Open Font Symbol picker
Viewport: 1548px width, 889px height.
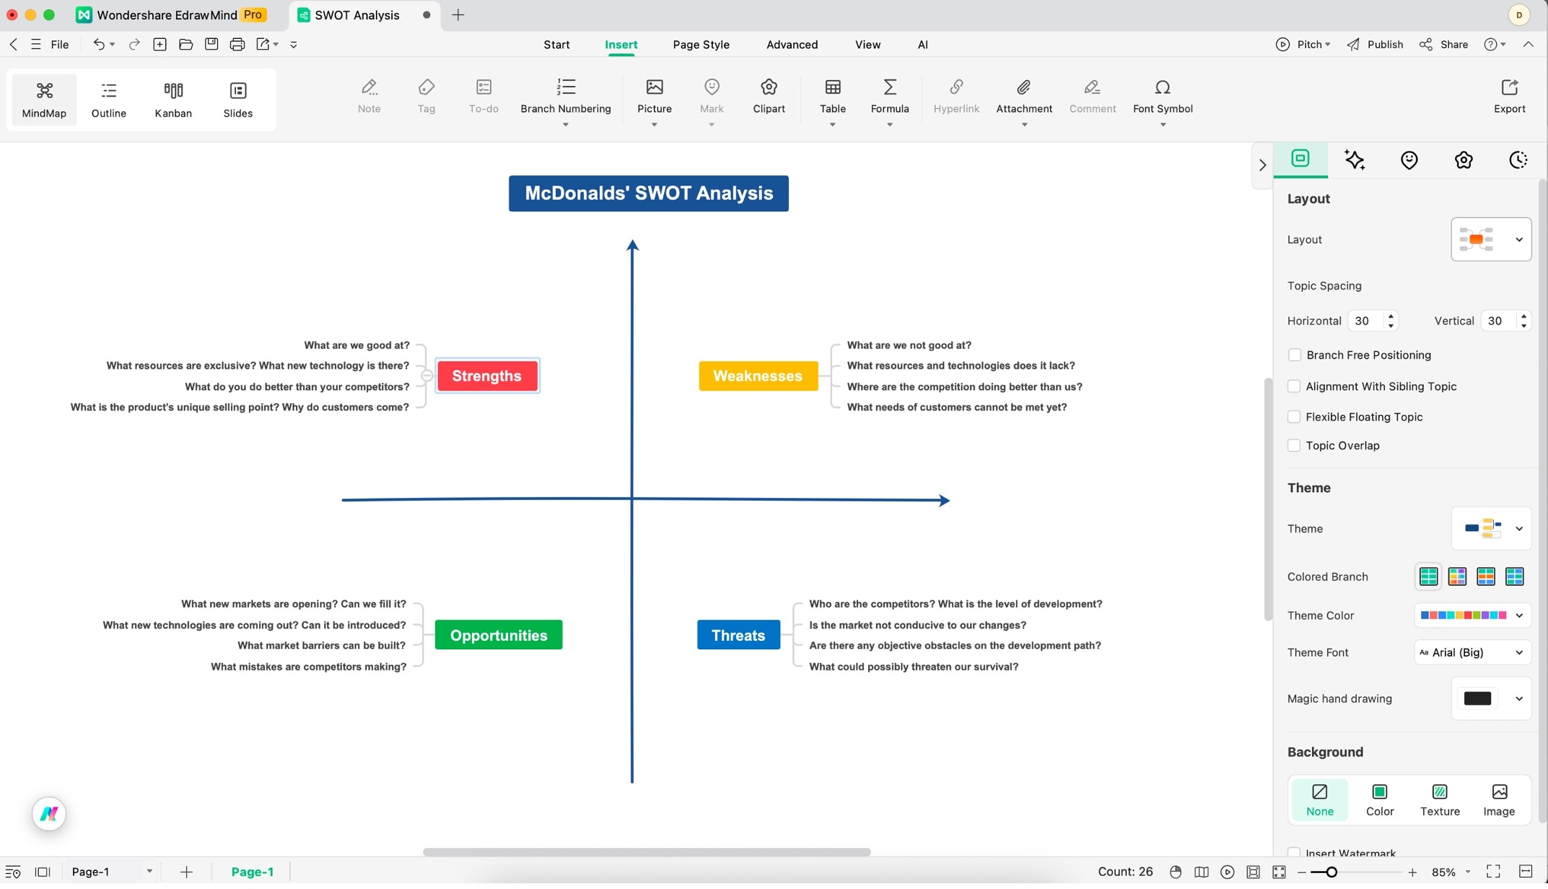(x=1163, y=102)
